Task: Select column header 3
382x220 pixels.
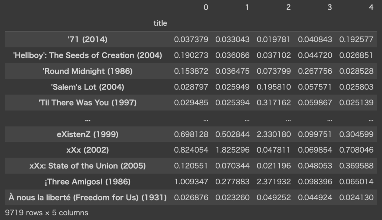Action: pos(330,7)
